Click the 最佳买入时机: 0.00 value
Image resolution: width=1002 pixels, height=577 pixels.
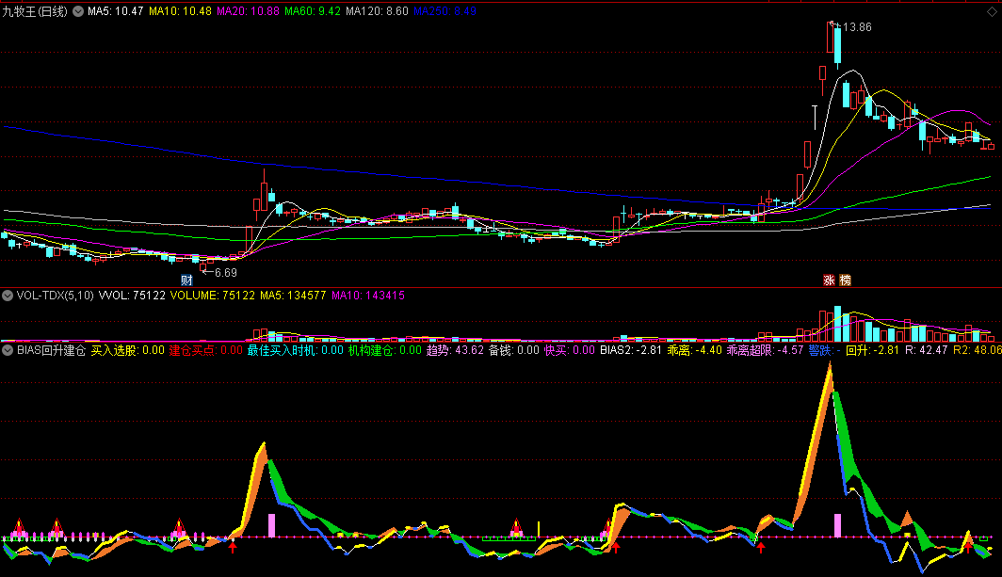[x=296, y=350]
